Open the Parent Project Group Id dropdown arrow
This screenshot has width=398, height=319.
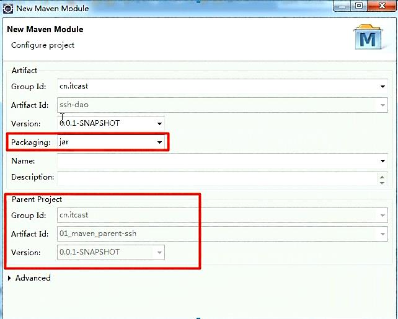pos(383,216)
